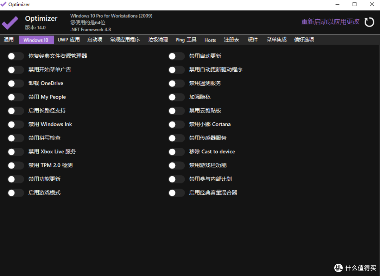Toggle 加强隐私 switch
The image size is (380, 276).
(x=176, y=97)
